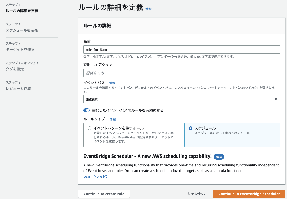Open 情報 link beside ルールタイプ label
Screen dimensions: 287x199
[x=113, y=119]
